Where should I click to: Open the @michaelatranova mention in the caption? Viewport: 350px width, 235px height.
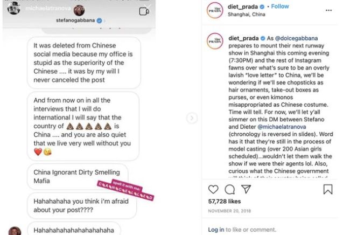(x=282, y=127)
